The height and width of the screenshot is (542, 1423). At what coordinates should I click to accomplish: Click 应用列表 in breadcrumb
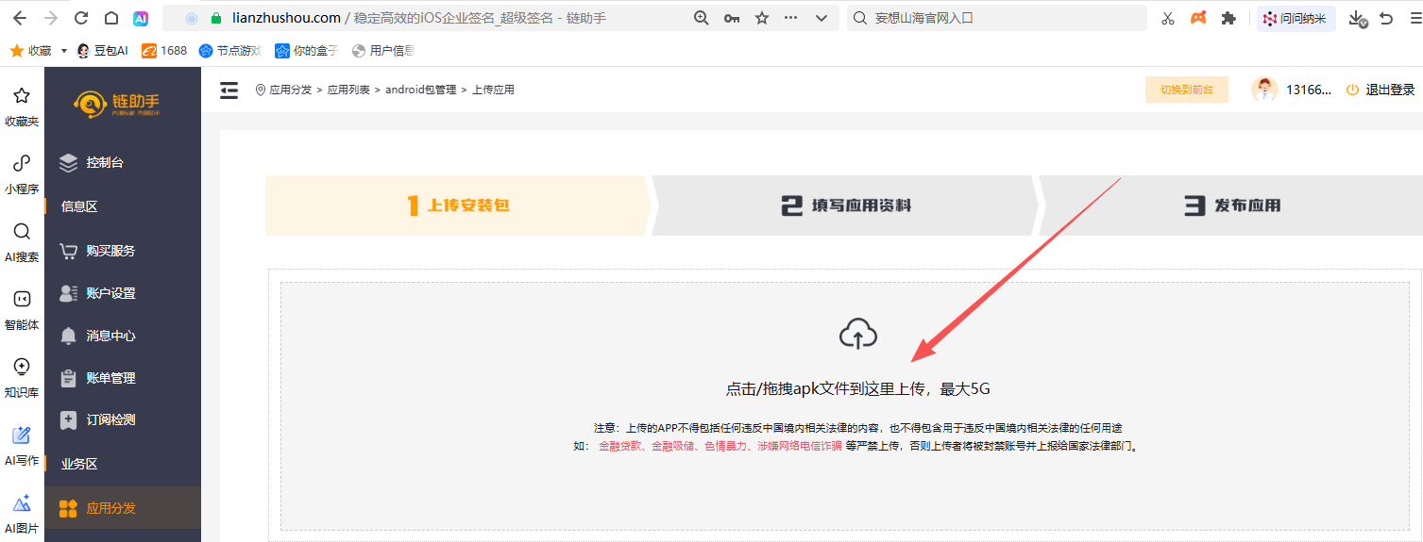349,90
